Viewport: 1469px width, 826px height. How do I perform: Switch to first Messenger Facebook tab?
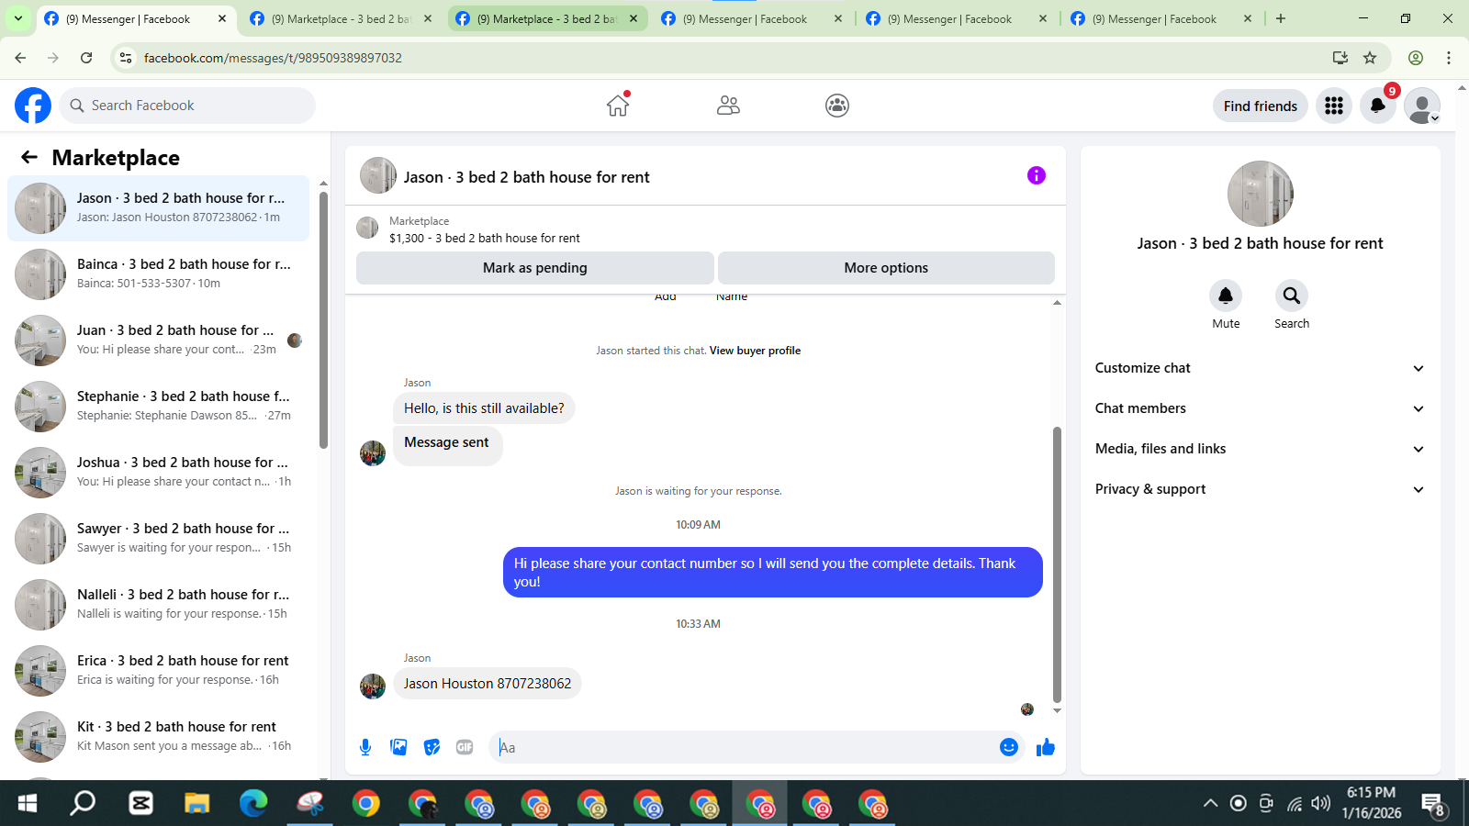coord(136,18)
